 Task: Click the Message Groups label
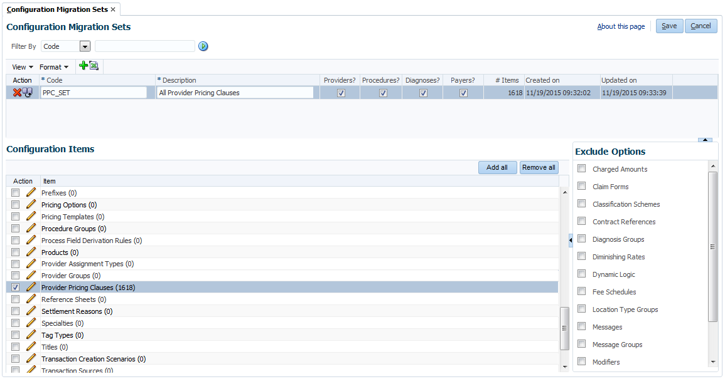point(617,345)
